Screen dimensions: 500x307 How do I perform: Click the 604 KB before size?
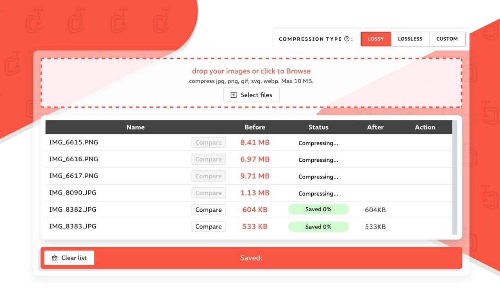click(x=255, y=210)
